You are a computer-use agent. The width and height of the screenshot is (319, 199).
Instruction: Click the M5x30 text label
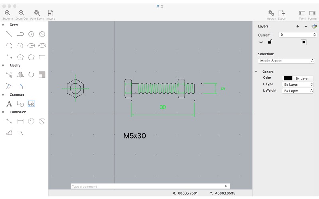tap(135, 136)
